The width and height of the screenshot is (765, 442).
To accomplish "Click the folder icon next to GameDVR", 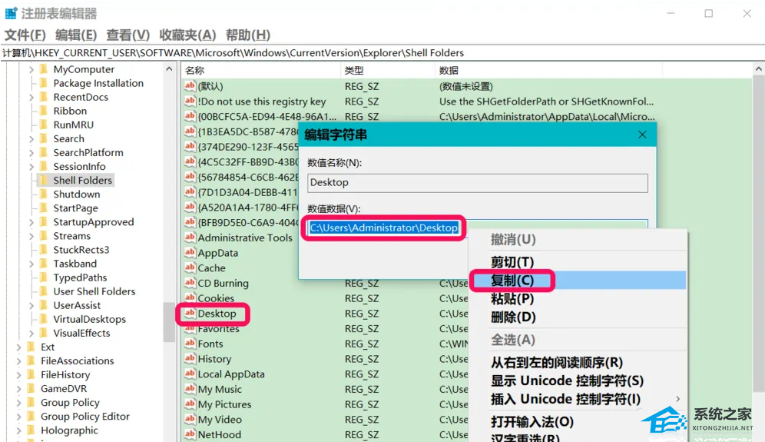I will [31, 389].
